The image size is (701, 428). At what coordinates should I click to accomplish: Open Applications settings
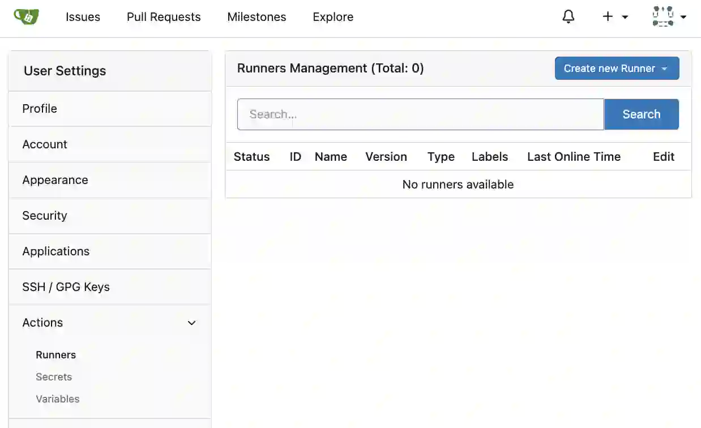tap(110, 251)
